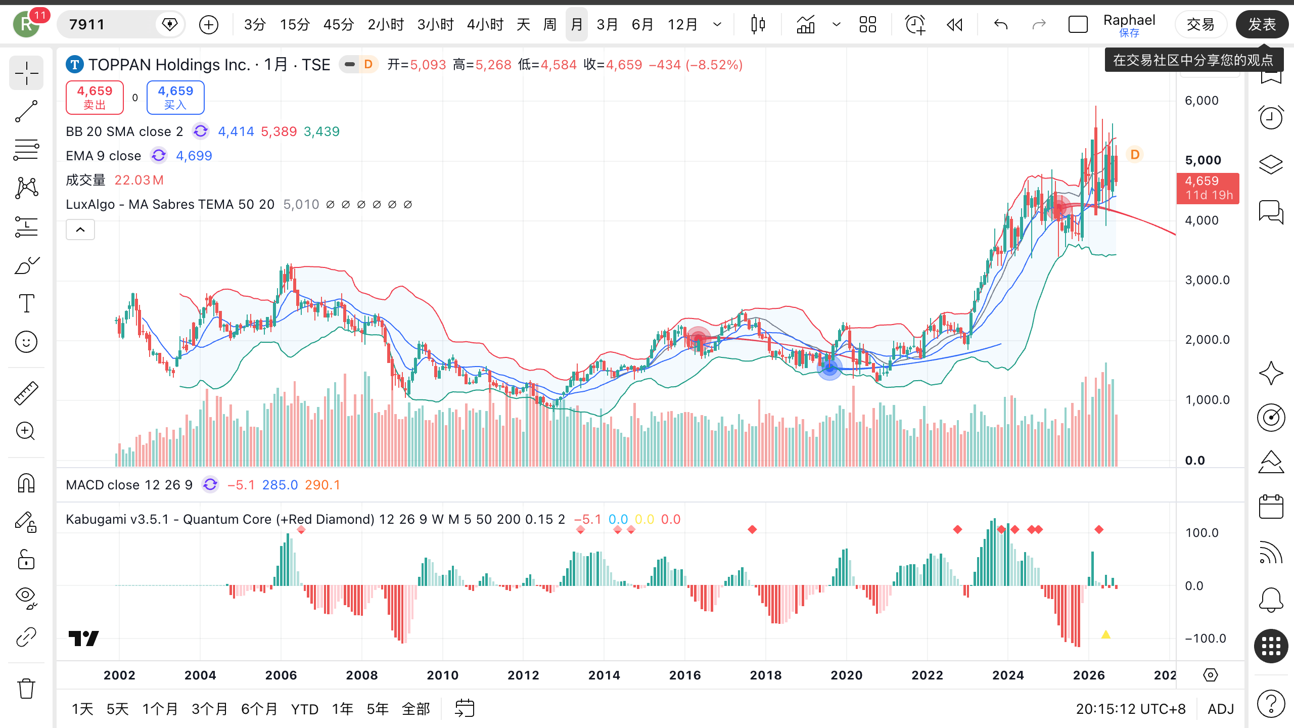Click the 交易 trade button
The width and height of the screenshot is (1294, 728).
coord(1200,24)
